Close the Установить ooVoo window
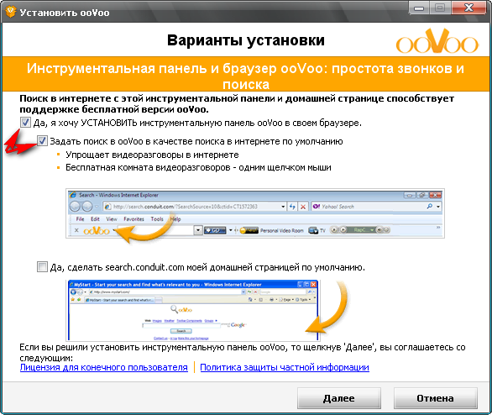Image resolution: width=492 pixels, height=415 pixels. (x=468, y=8)
